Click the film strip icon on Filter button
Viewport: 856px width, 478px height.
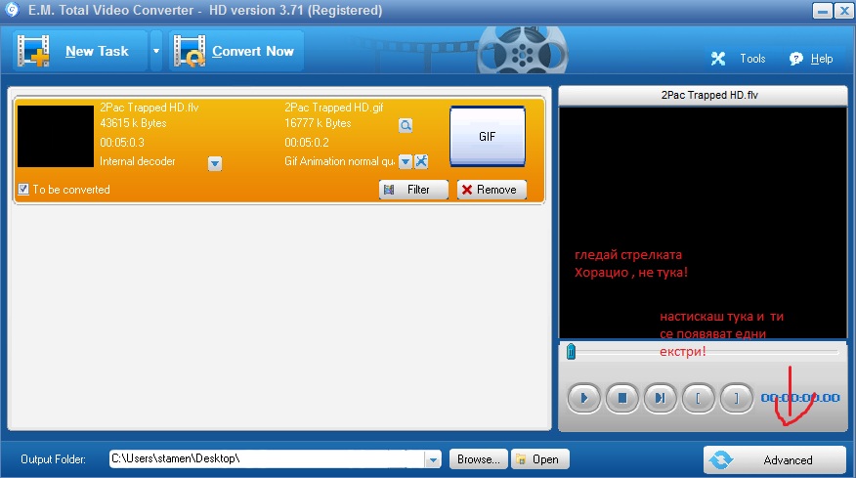coord(389,190)
